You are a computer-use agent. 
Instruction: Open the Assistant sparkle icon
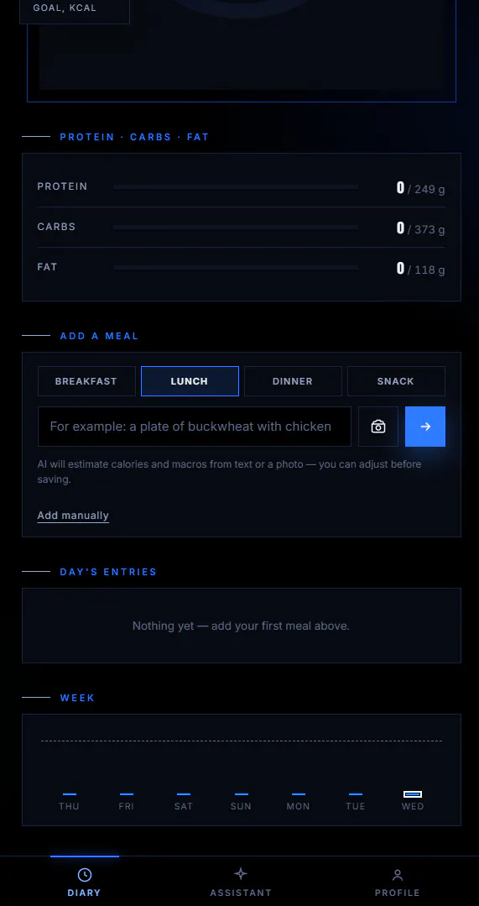click(x=241, y=873)
